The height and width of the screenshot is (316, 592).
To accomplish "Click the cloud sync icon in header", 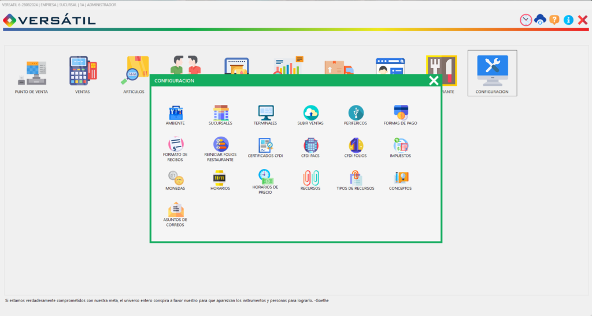I will point(540,20).
